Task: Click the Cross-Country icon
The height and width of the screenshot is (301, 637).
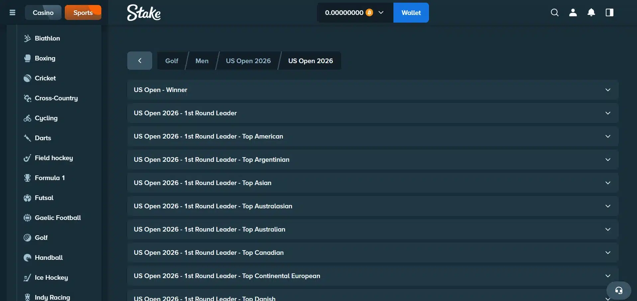Action: tap(27, 98)
